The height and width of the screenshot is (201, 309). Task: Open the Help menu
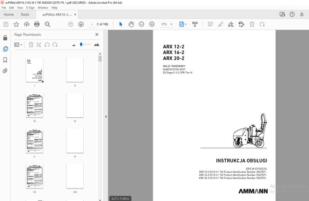[x=54, y=7]
